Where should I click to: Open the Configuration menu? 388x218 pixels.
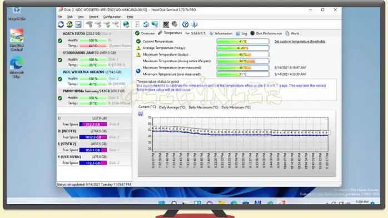tap(112, 17)
